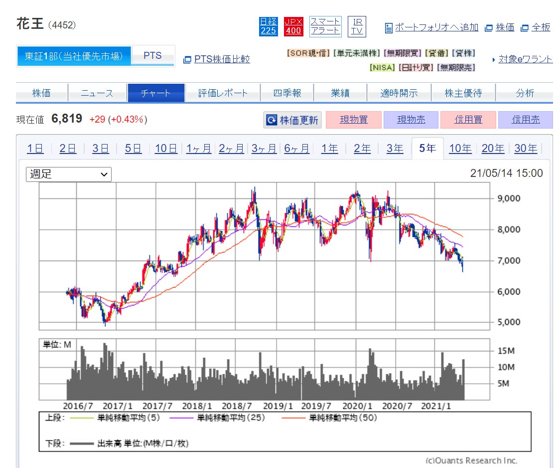Select the 6ヶ月 chart period
The height and width of the screenshot is (468, 559).
click(296, 149)
